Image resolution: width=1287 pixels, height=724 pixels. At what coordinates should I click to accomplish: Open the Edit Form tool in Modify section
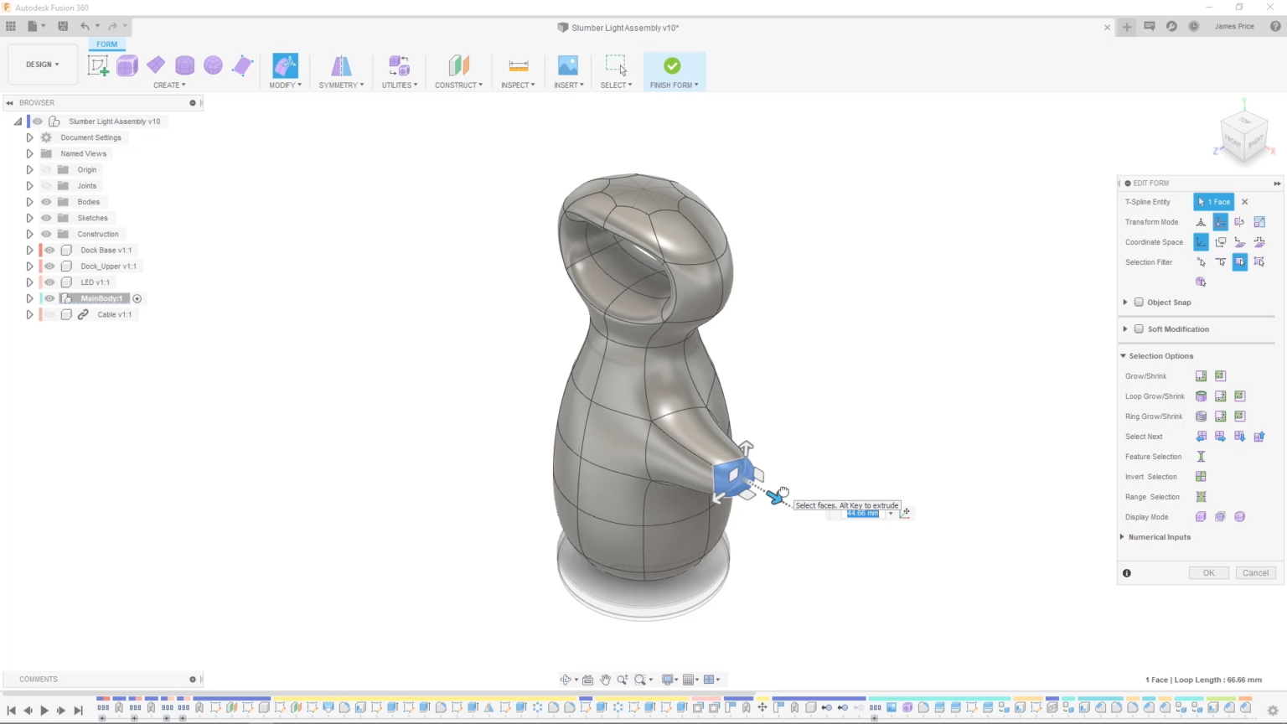click(x=285, y=65)
